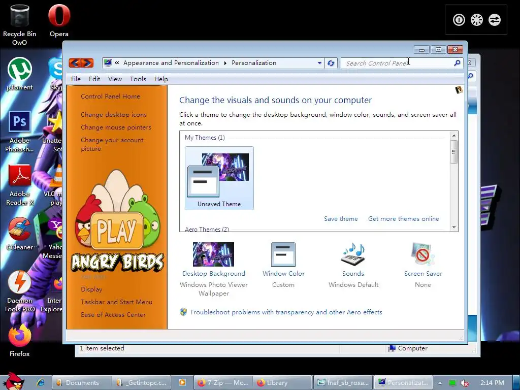Click the theme list scroll up arrow

454,135
